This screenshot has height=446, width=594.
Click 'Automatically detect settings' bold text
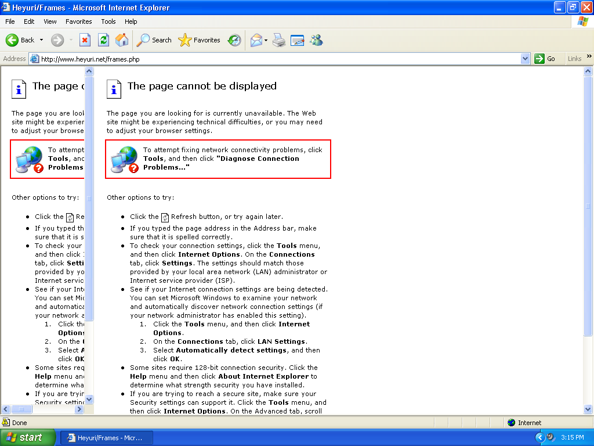231,350
